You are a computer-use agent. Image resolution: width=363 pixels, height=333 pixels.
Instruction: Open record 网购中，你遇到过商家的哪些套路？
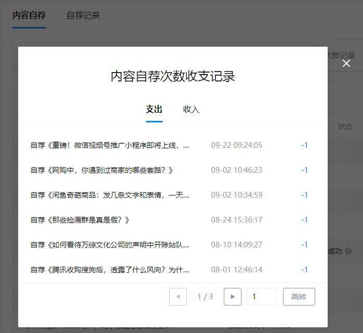point(102,170)
